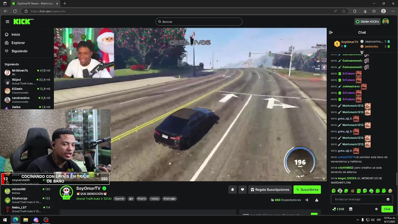Focus the Buscar search field
The width and height of the screenshot is (398, 224).
tap(199, 21)
